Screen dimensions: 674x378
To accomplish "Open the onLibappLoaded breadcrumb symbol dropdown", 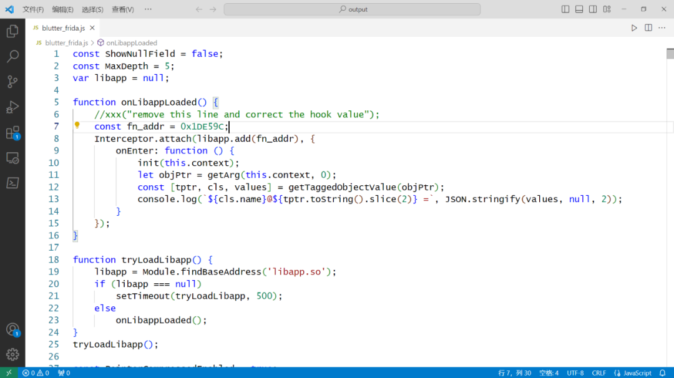I will coord(127,42).
